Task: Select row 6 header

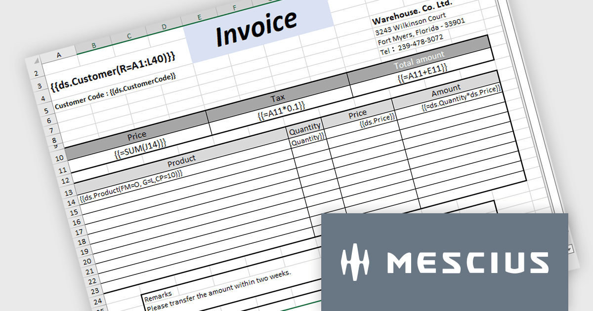Action: tap(49, 120)
